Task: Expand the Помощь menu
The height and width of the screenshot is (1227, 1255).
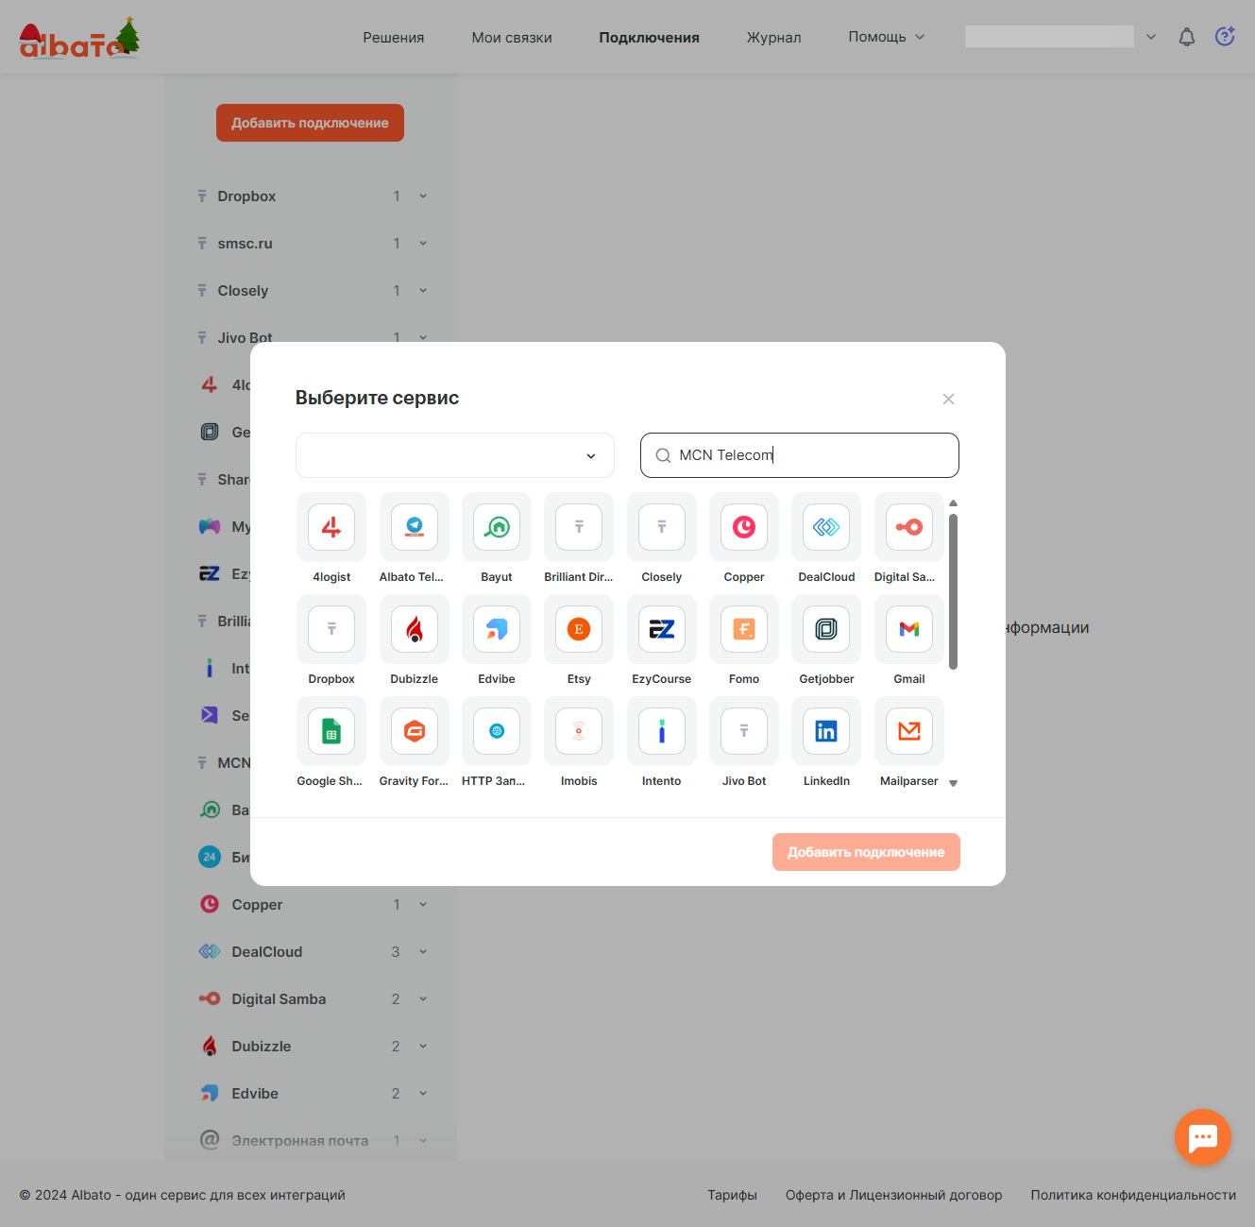Action: pyautogui.click(x=886, y=37)
